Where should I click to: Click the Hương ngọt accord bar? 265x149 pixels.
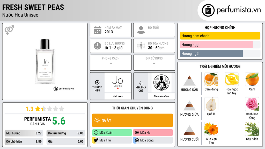pyautogui.click(x=220, y=44)
